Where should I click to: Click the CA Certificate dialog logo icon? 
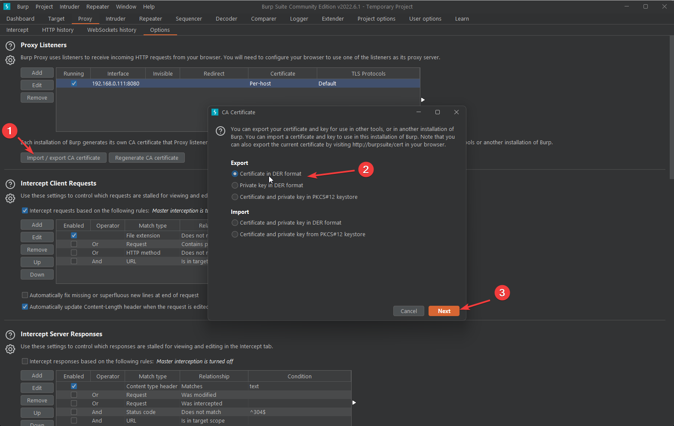click(x=215, y=112)
